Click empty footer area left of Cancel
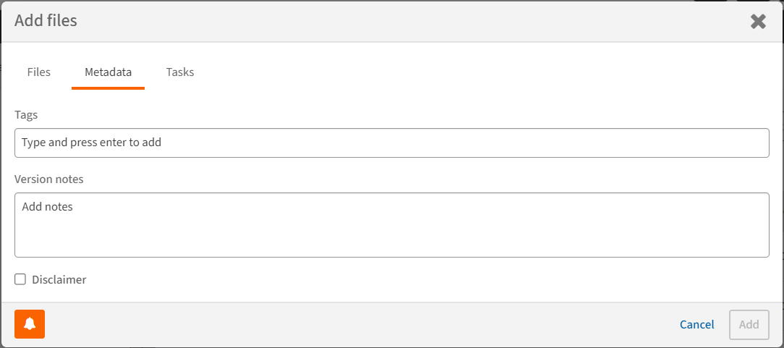 (362, 324)
